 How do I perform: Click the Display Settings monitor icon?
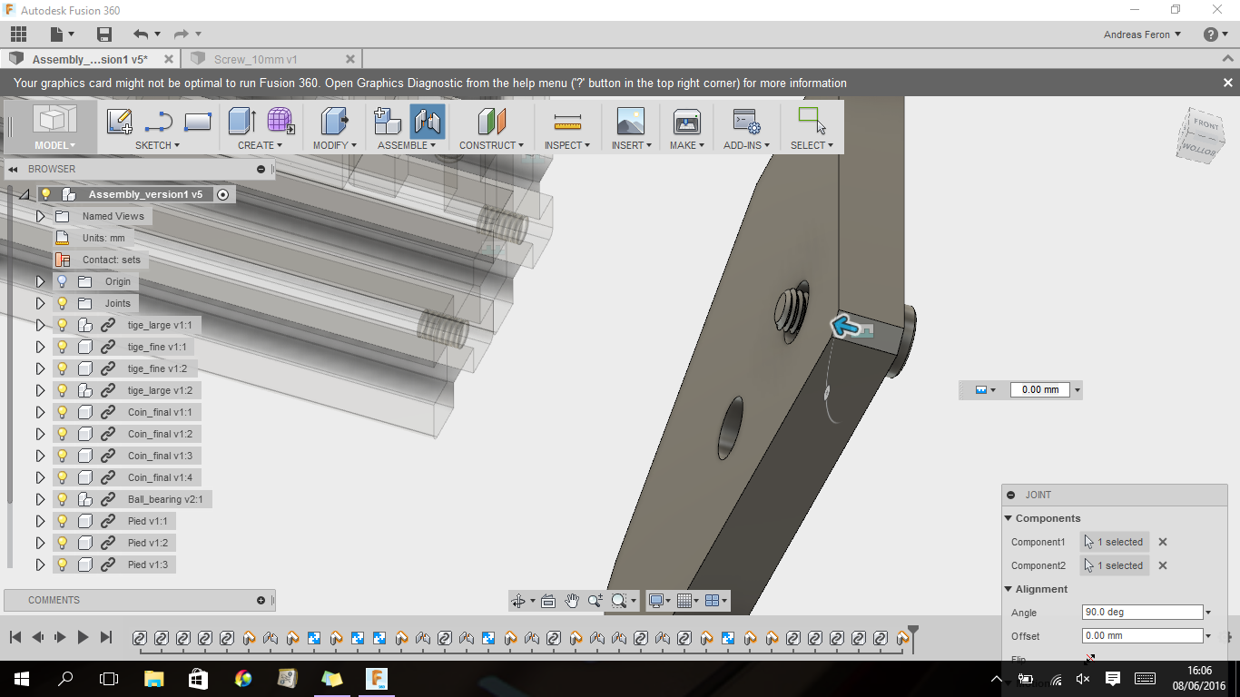pos(655,601)
